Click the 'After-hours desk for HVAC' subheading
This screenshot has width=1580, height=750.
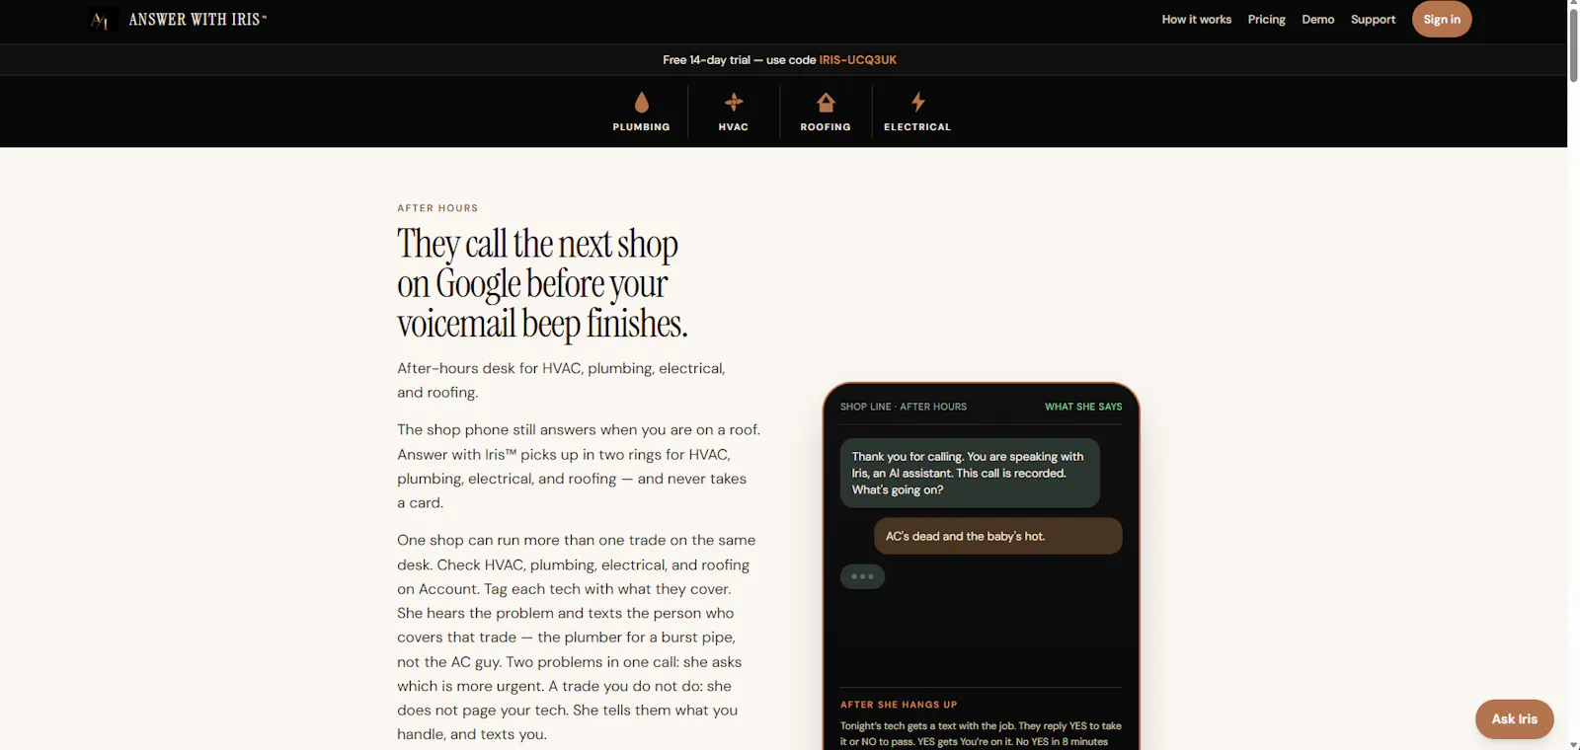click(x=561, y=380)
